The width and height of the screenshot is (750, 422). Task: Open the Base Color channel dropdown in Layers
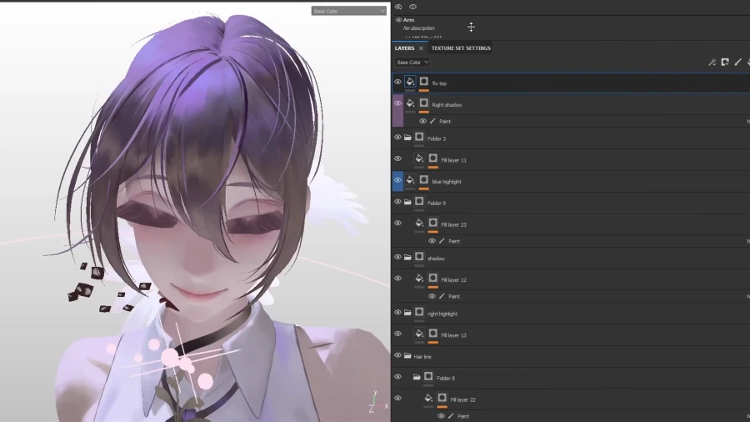click(x=412, y=63)
